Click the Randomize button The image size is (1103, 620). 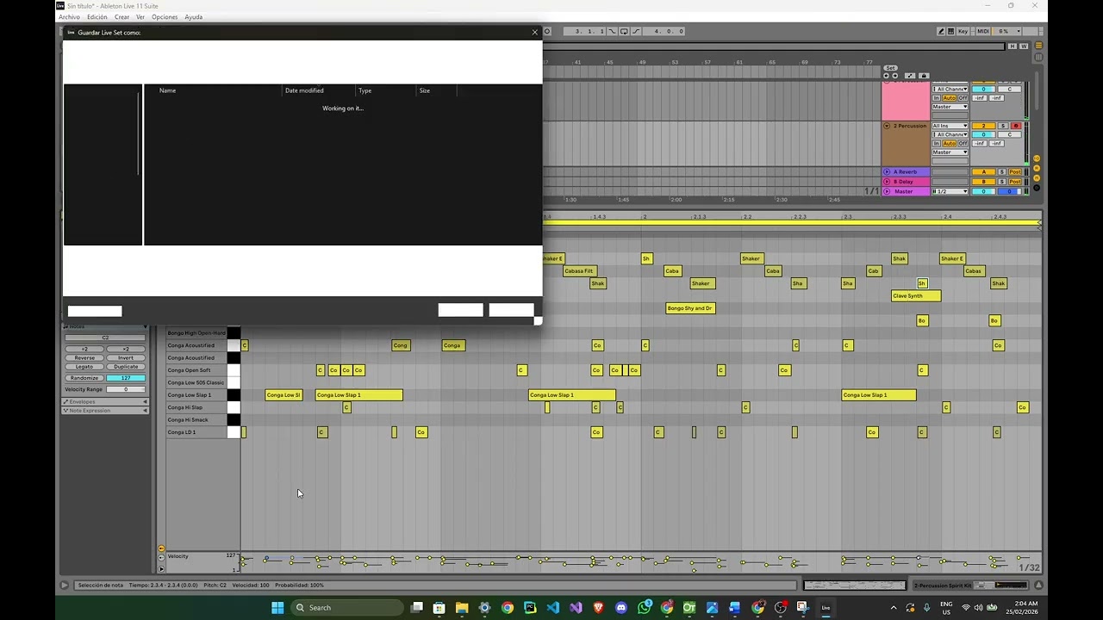tap(84, 378)
